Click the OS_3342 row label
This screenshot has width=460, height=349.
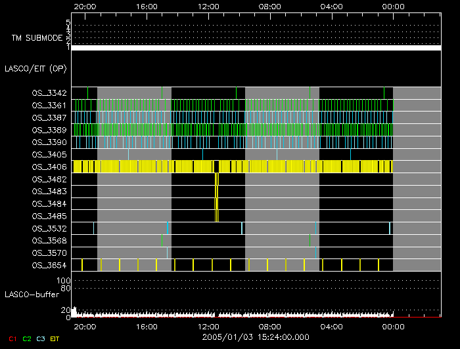(49, 93)
